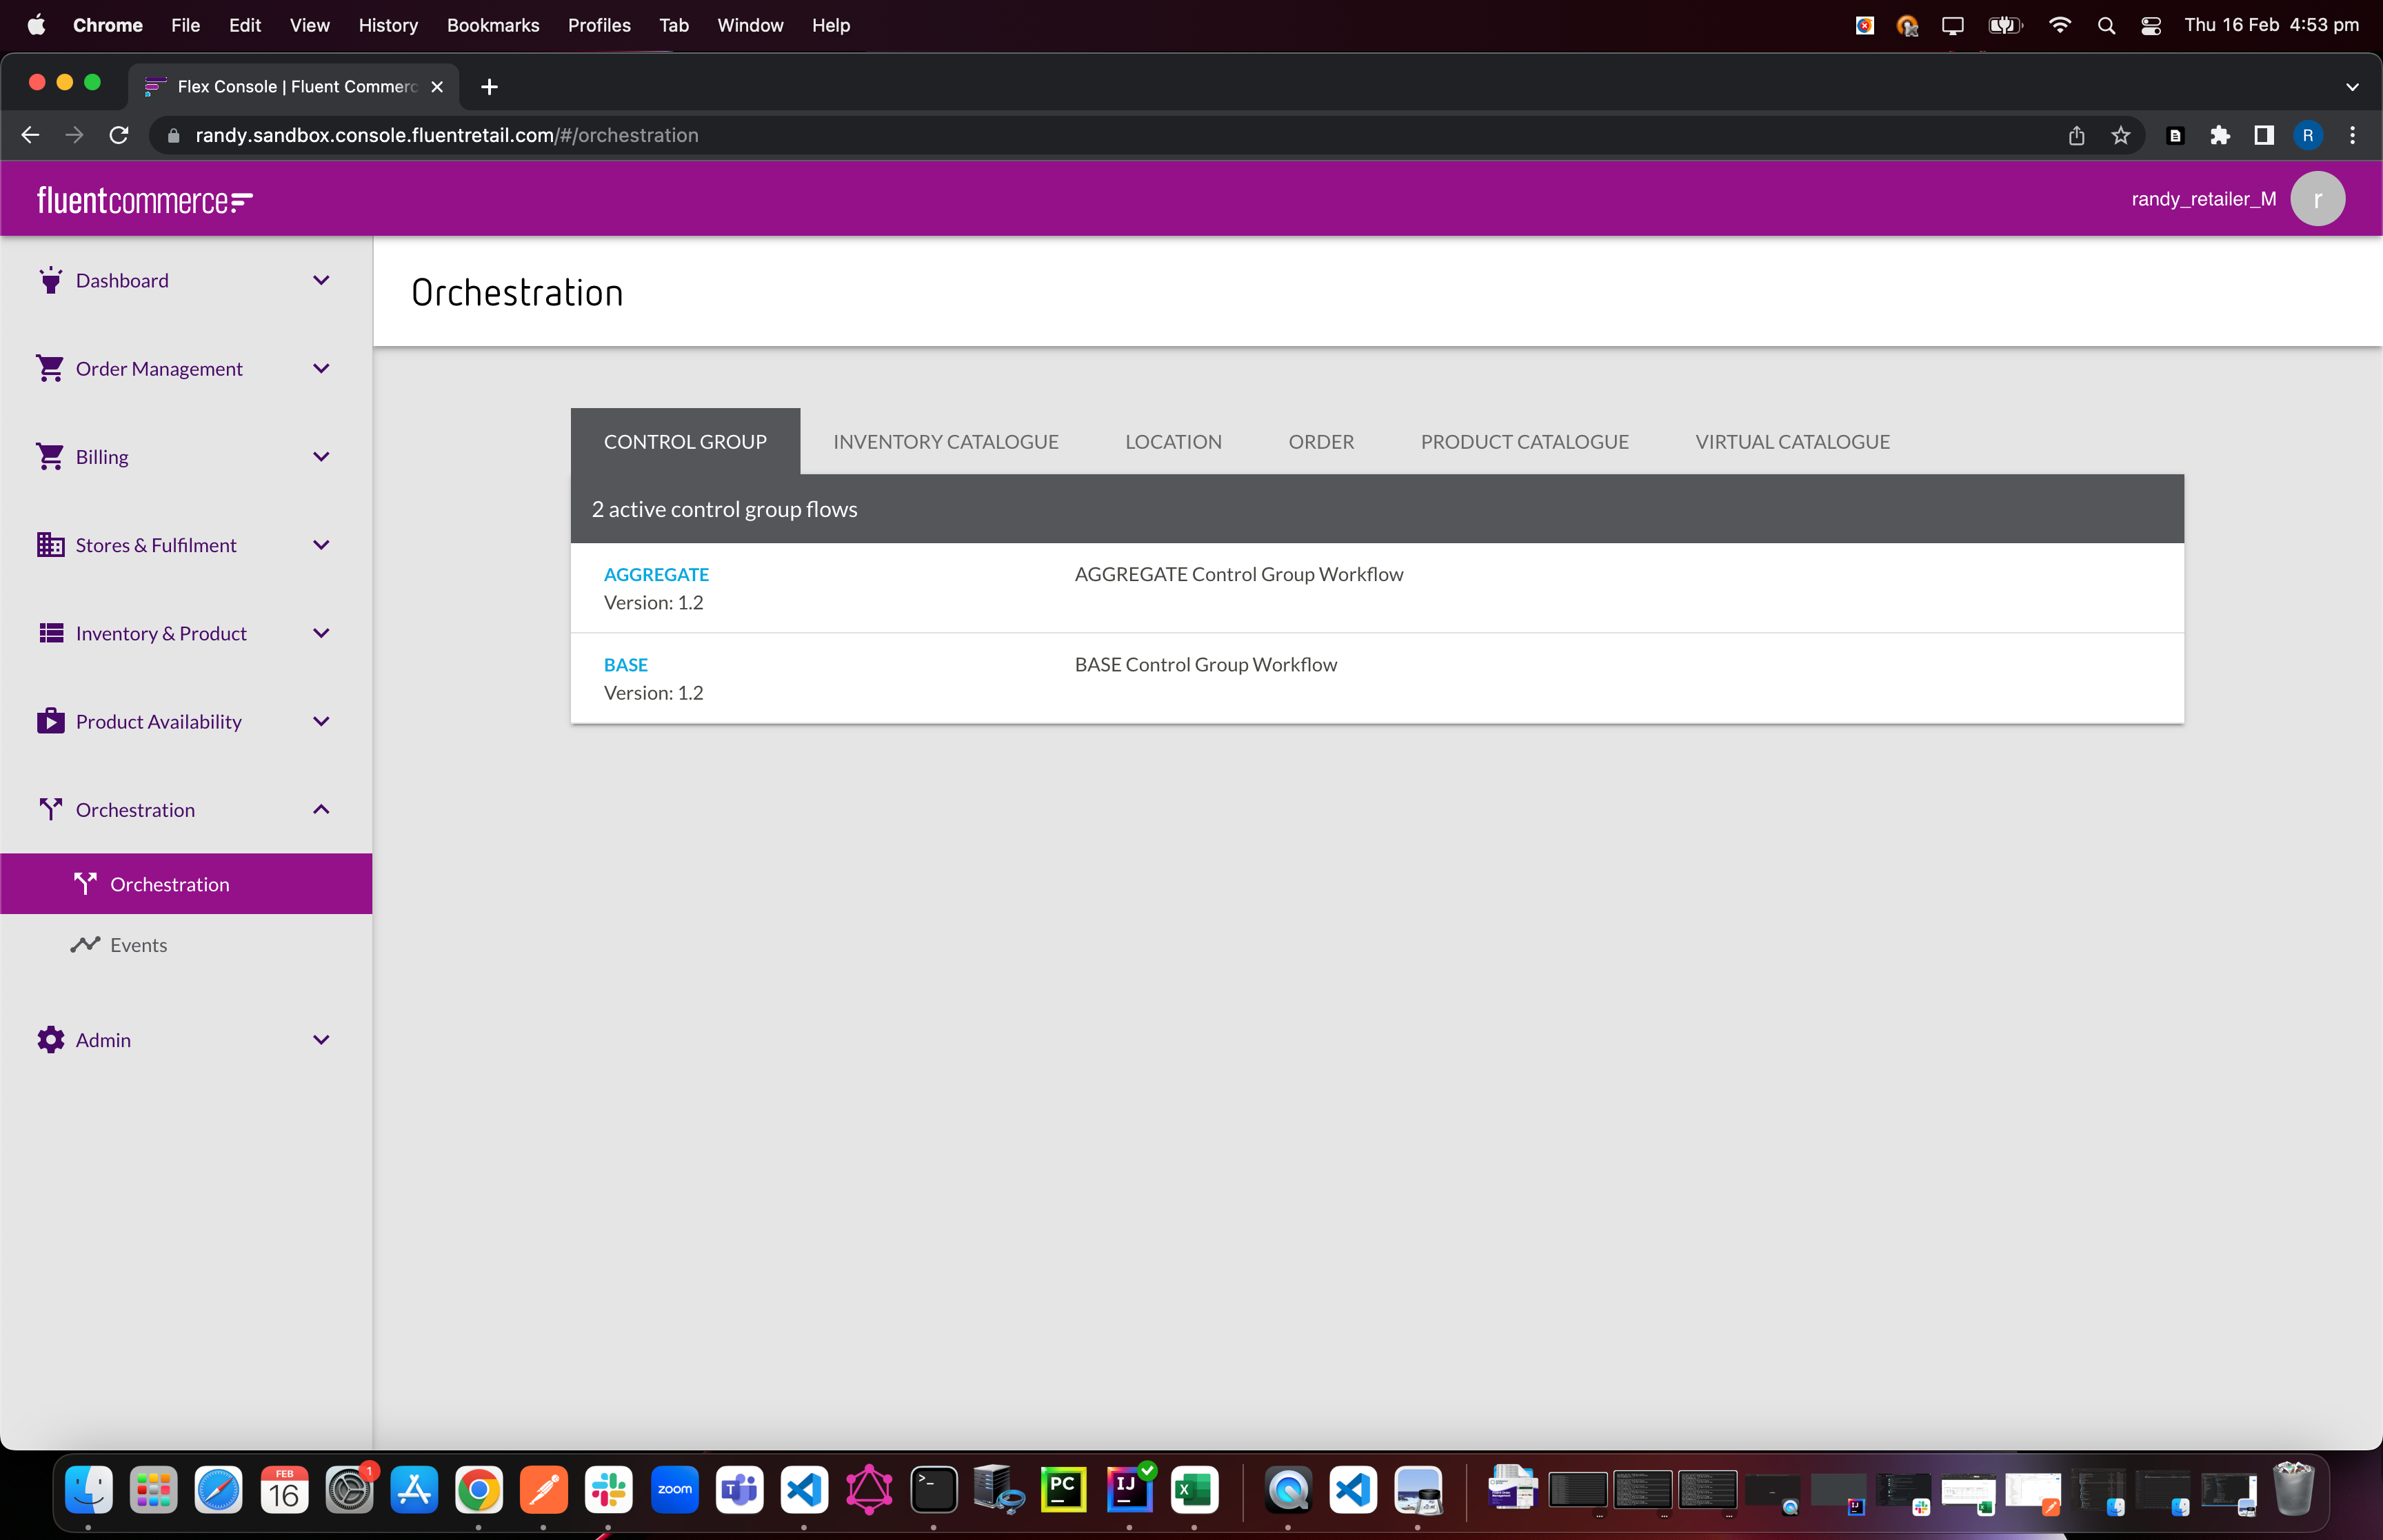2383x1540 pixels.
Task: Open Chrome tab search dropdown arrow
Action: 2352,87
